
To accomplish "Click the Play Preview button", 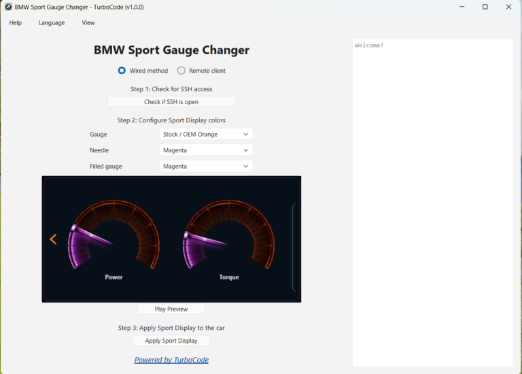I will point(171,309).
